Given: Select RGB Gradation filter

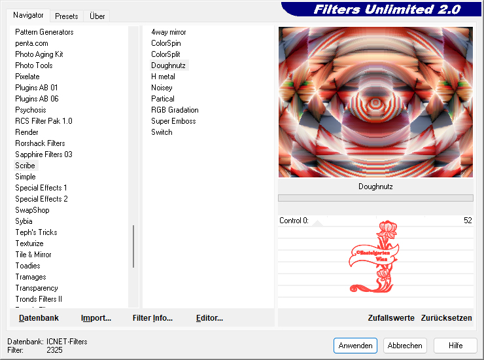Looking at the screenshot, I should coord(175,110).
